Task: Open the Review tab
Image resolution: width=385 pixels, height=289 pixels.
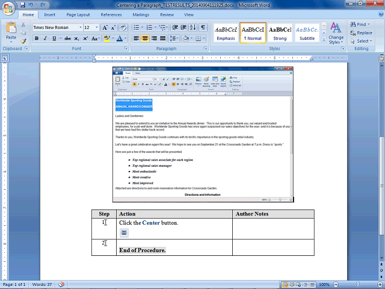Action: click(167, 14)
